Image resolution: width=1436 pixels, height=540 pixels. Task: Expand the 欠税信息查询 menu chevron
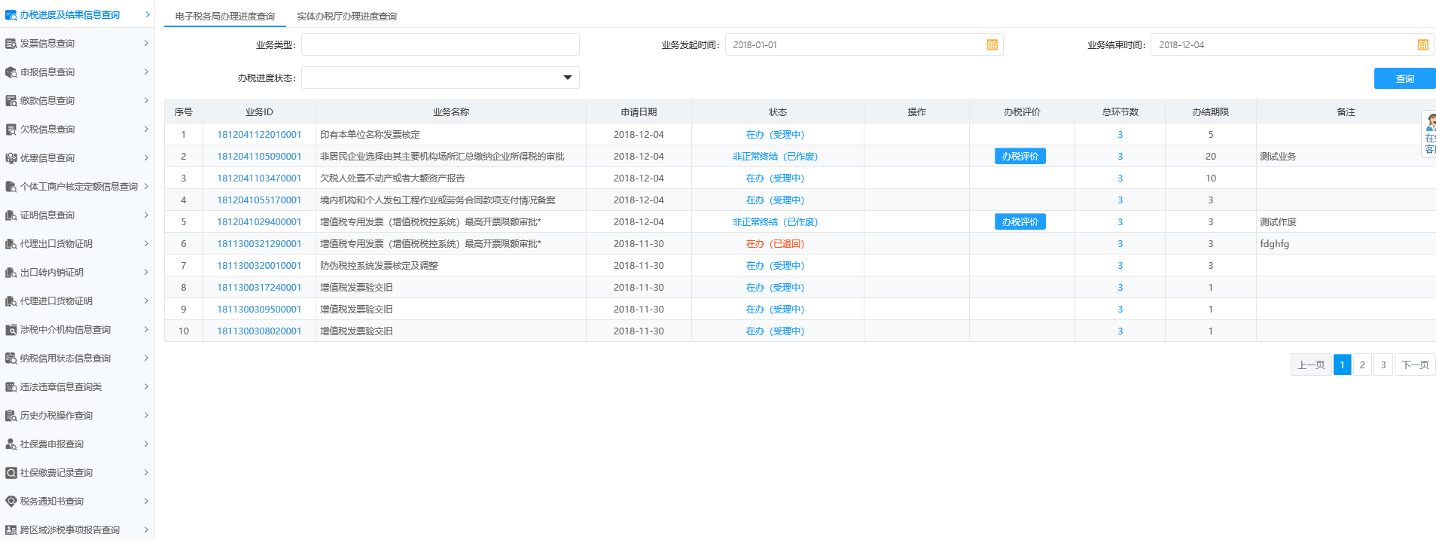146,129
